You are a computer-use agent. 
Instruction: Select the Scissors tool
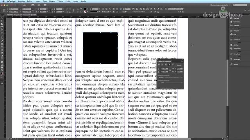click(x=2, y=50)
